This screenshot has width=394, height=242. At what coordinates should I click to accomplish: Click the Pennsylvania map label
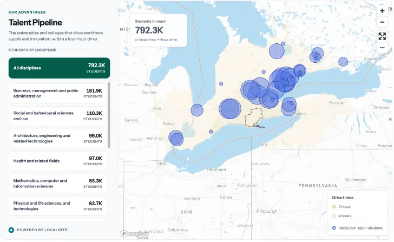318,186
